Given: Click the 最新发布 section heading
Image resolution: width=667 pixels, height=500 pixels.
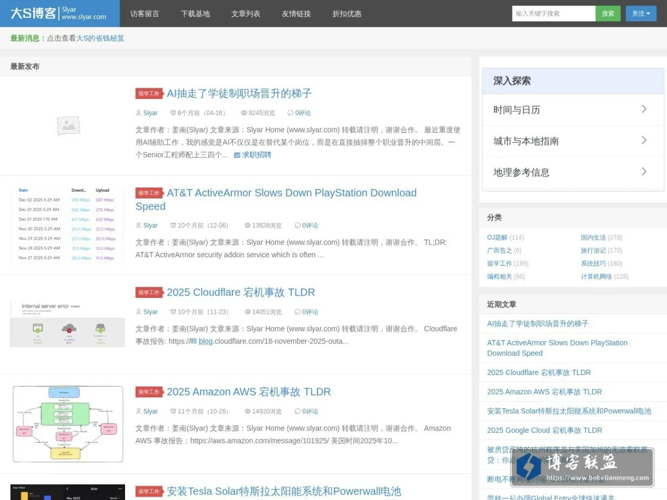Looking at the screenshot, I should pyautogui.click(x=25, y=66).
